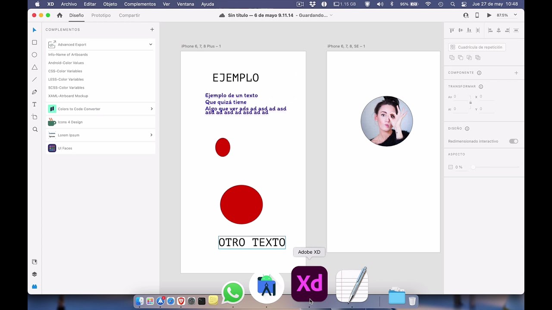The width and height of the screenshot is (552, 310).
Task: Open the Ventana menu
Action: point(185,4)
